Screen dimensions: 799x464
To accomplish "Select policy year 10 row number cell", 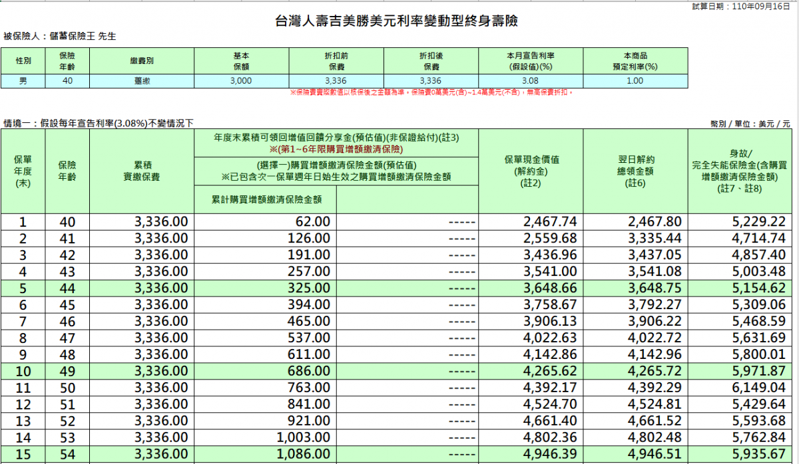I will coord(23,371).
